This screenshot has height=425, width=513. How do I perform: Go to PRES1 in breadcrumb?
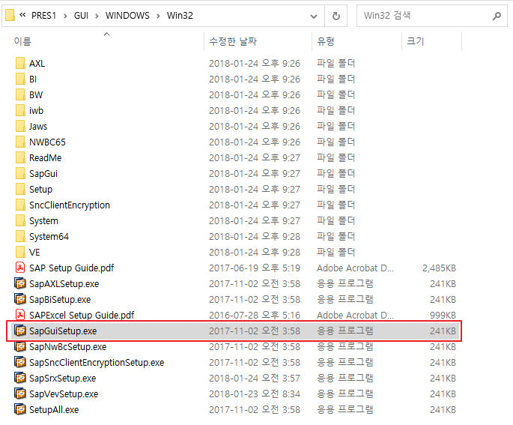[44, 16]
